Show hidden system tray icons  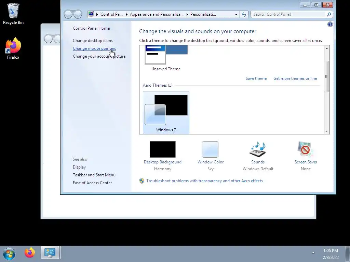(x=313, y=252)
